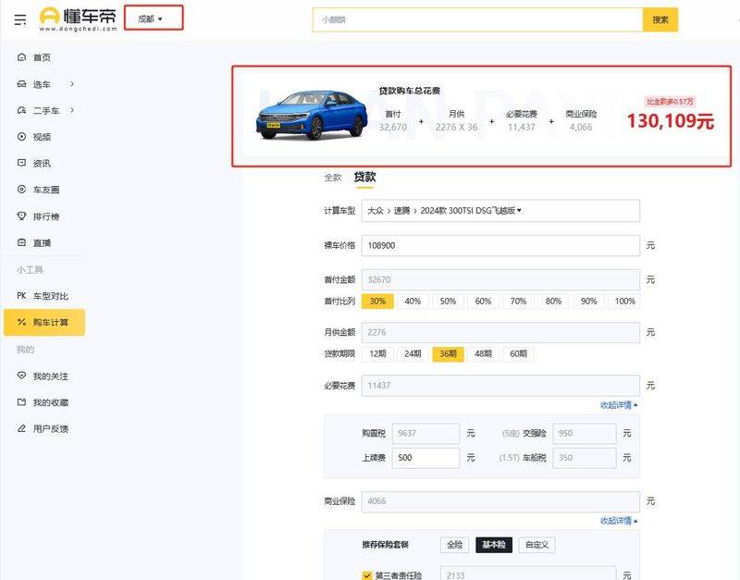Click the 资讯 news icon
Screen dimensions: 740x580
tap(21, 164)
